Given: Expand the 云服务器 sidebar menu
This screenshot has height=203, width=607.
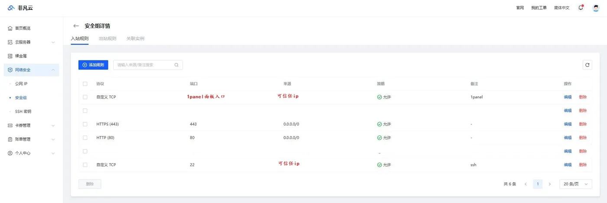Looking at the screenshot, I should pos(30,42).
